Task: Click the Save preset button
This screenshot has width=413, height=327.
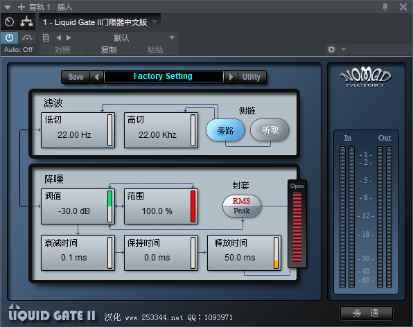Action: tap(76, 77)
